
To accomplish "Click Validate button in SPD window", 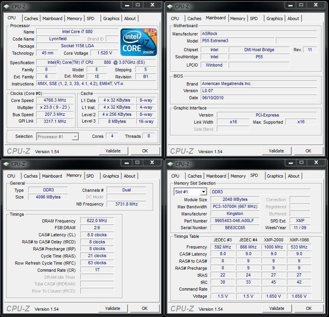I will click(277, 308).
